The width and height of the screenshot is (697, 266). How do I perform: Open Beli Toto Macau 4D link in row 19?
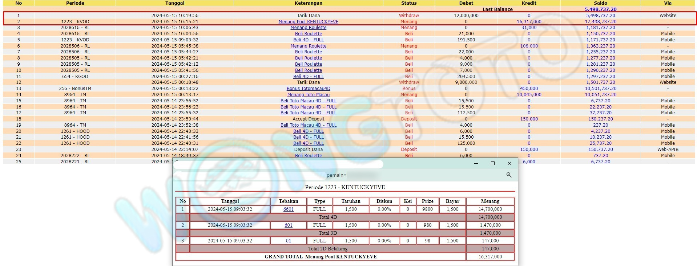[x=308, y=125]
